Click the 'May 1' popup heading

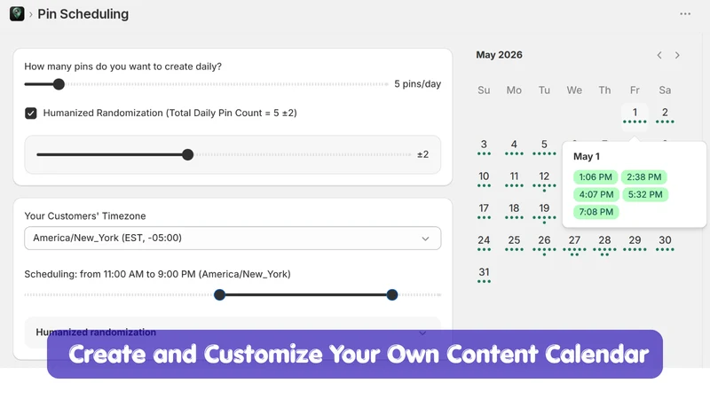pyautogui.click(x=587, y=157)
